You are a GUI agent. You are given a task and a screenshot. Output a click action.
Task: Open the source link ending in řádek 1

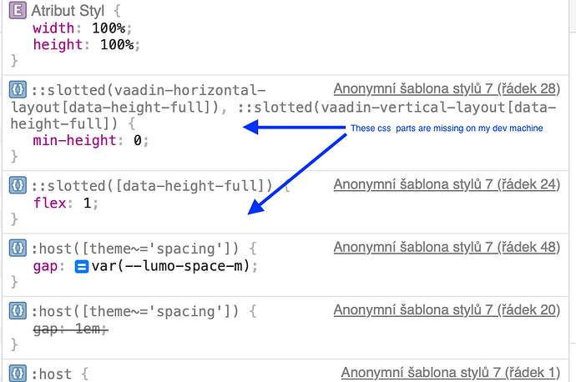(x=450, y=373)
